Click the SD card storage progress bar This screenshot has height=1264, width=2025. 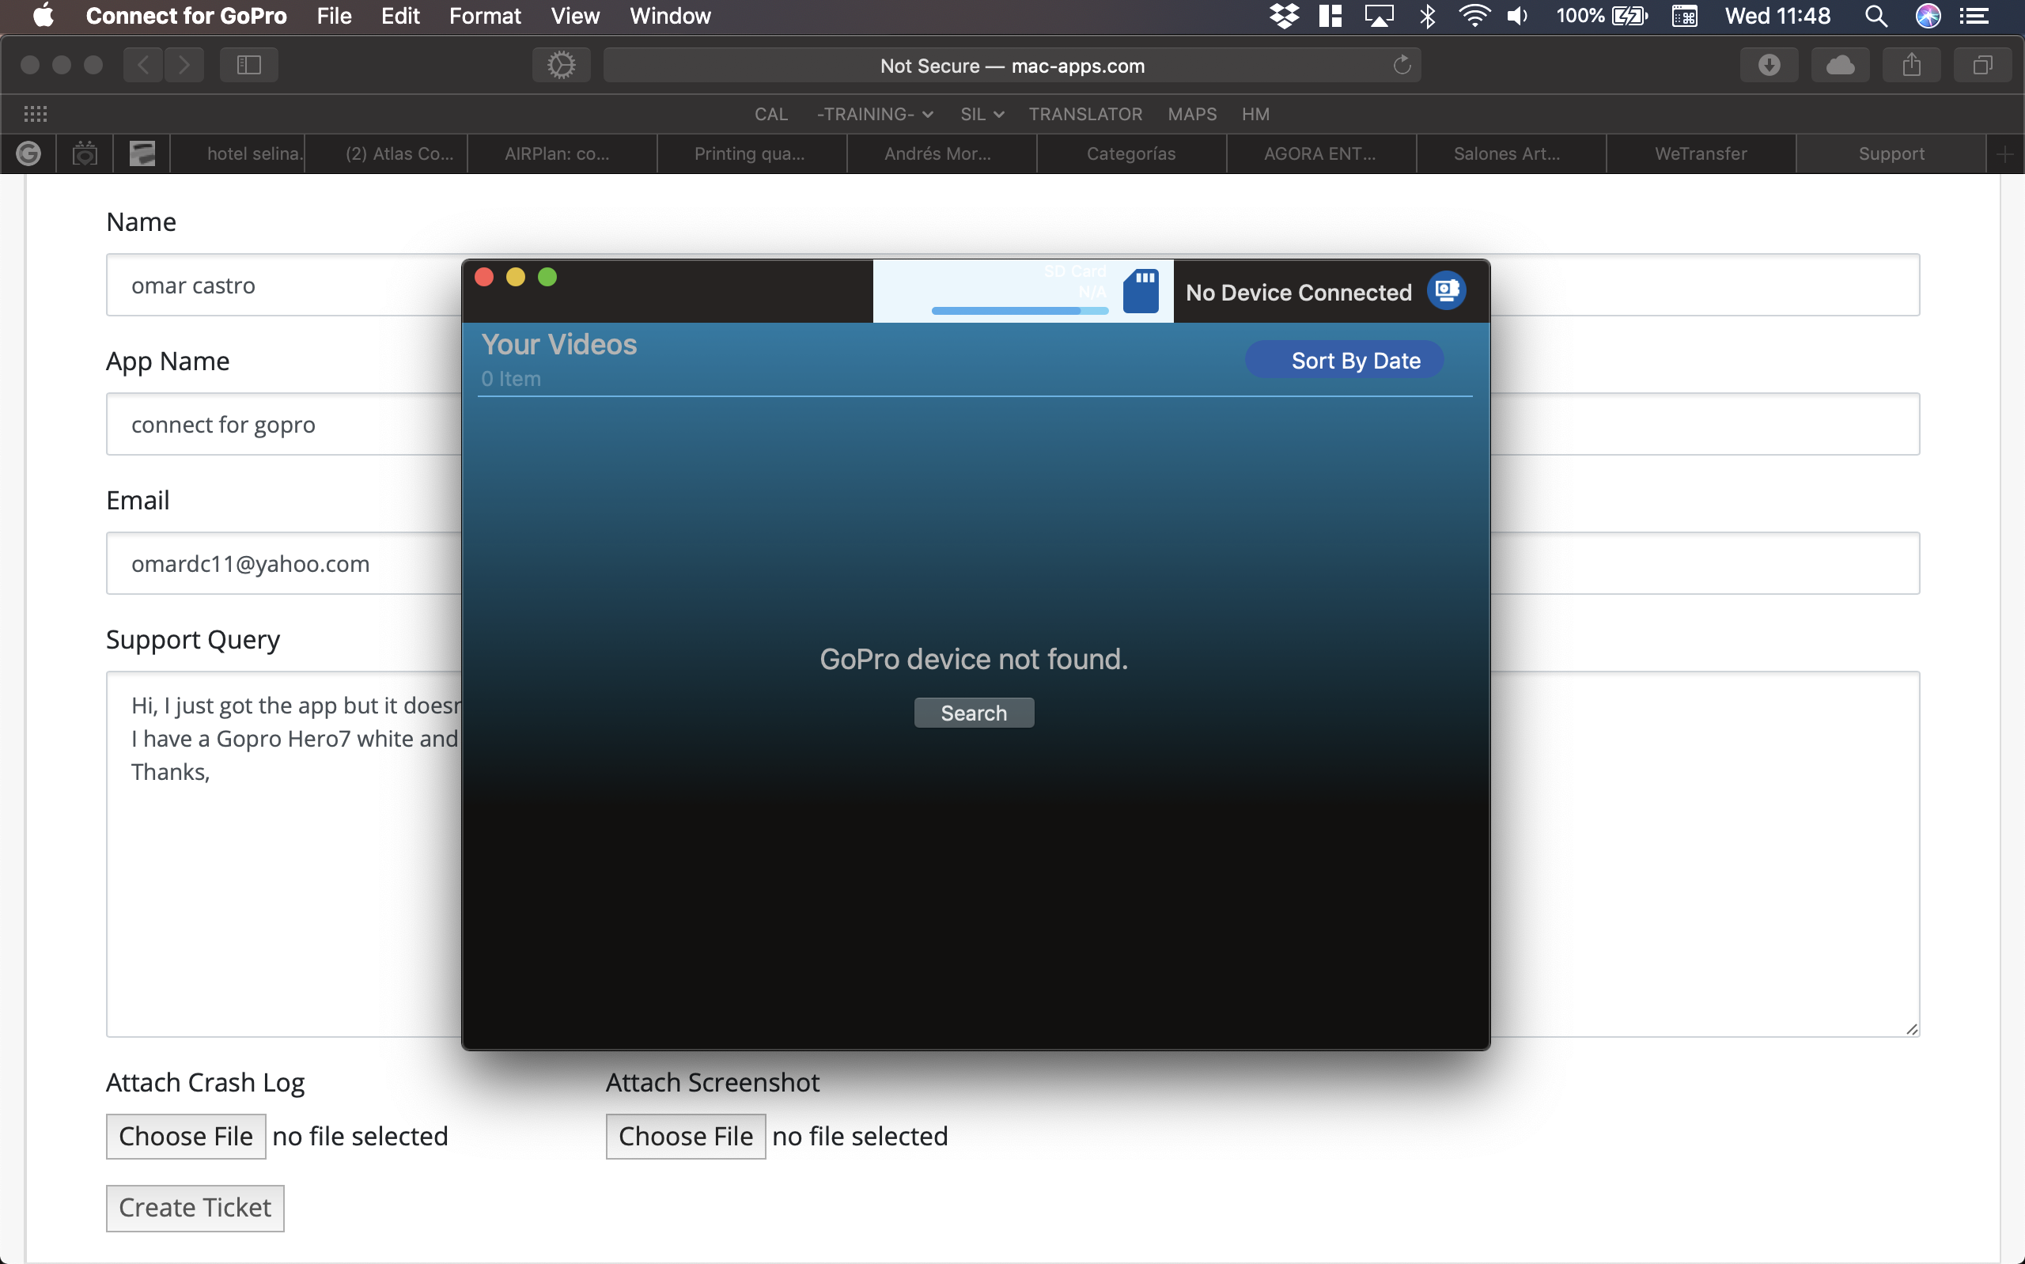tap(1020, 311)
